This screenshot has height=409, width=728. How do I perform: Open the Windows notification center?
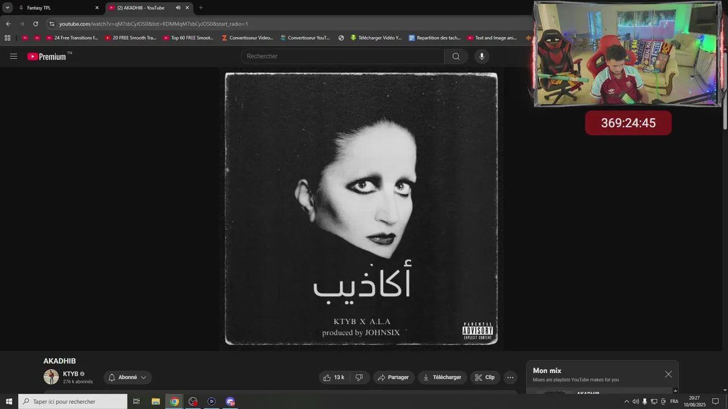pyautogui.click(x=715, y=402)
